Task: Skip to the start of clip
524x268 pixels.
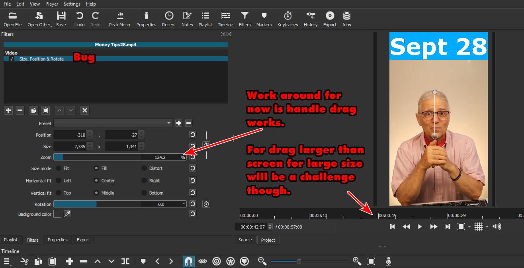Action: click(x=392, y=227)
